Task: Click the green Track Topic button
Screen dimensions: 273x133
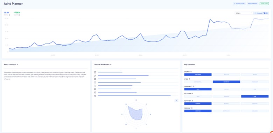Action: pyautogui.click(x=264, y=3)
